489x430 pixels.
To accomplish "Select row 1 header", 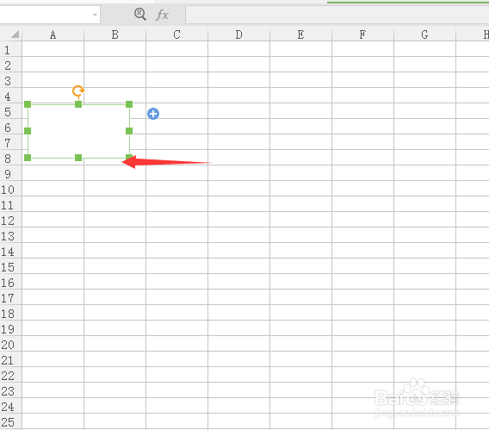I will click(10, 49).
